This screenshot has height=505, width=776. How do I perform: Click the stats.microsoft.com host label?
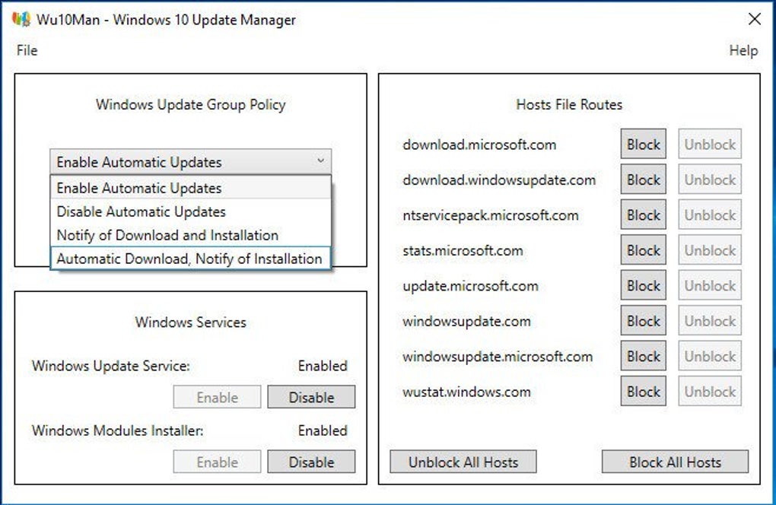(x=463, y=250)
